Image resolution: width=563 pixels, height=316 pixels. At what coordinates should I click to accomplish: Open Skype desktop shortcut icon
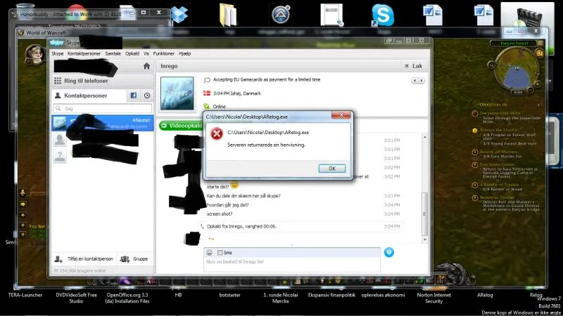click(383, 15)
